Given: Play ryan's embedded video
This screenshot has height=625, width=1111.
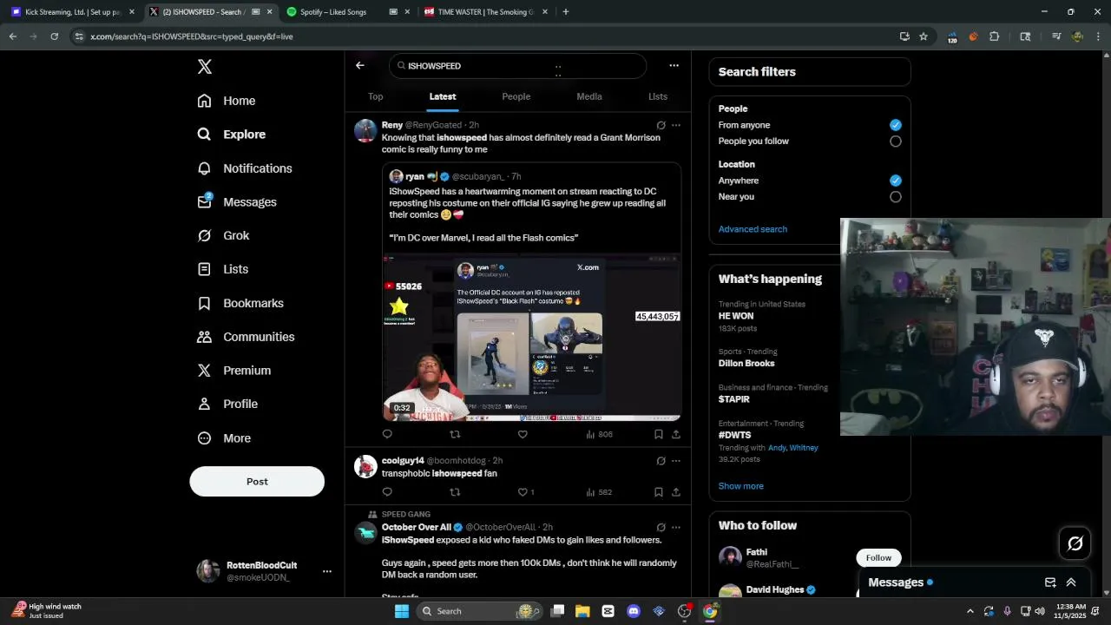Looking at the screenshot, I should tap(532, 338).
